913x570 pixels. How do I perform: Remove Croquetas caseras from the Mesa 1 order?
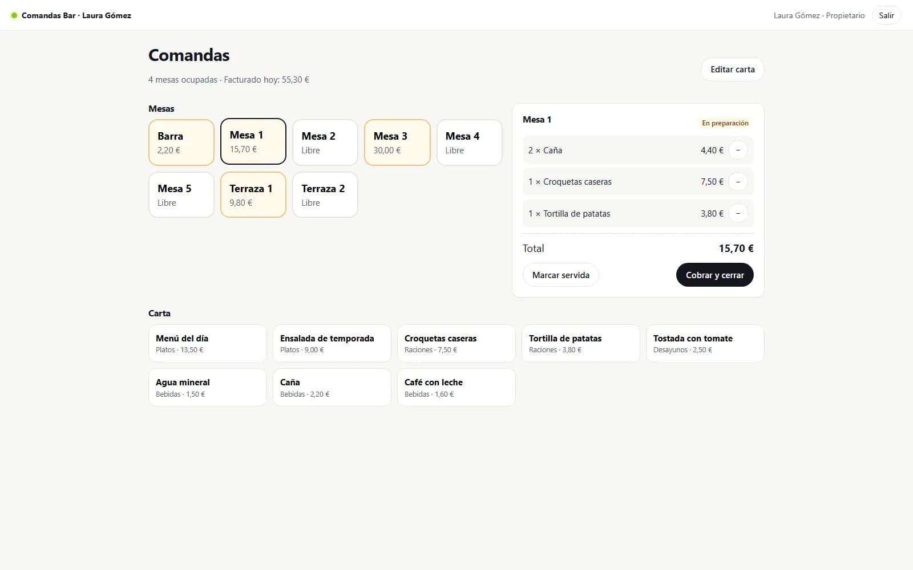tap(738, 182)
